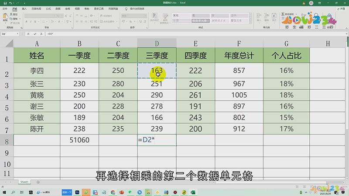The width and height of the screenshot is (349, 196).
Task: Click the 共享 share button
Action: click(341, 9)
